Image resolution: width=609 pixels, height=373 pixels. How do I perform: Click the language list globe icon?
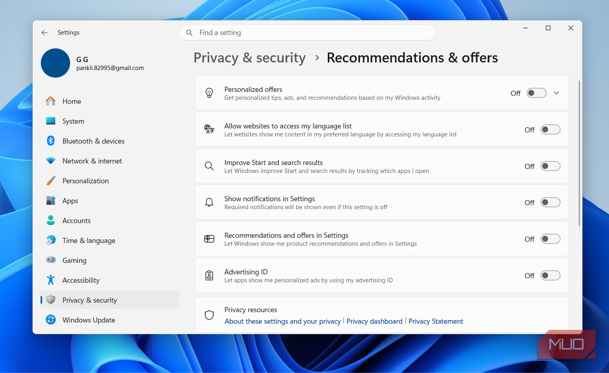[x=209, y=129]
